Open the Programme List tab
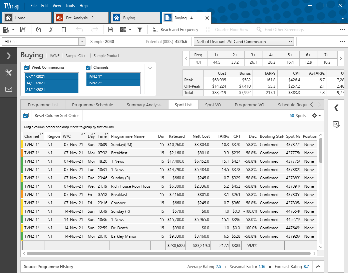The width and height of the screenshot is (348, 273). (x=43, y=105)
